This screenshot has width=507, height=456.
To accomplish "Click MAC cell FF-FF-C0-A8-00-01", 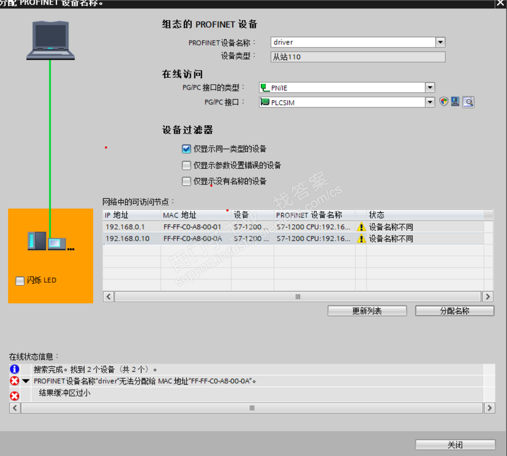I will [x=196, y=227].
